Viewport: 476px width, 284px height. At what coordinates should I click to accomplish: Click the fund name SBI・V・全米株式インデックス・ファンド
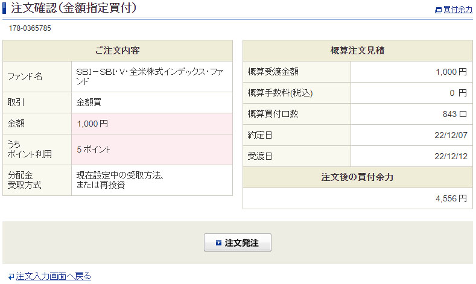pos(150,76)
